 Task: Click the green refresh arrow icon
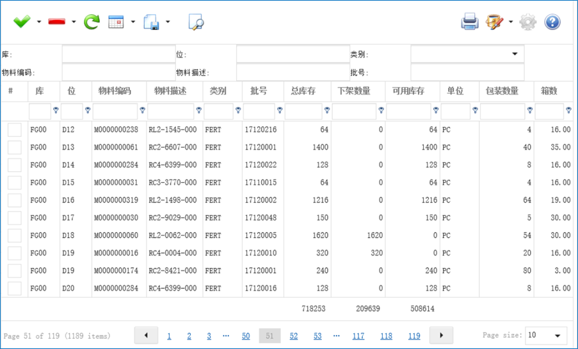pos(92,22)
